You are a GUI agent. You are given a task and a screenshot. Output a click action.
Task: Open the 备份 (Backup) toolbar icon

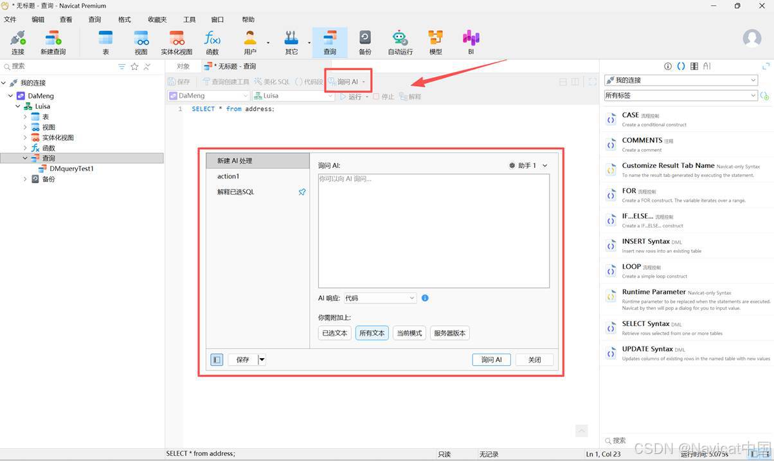(364, 42)
